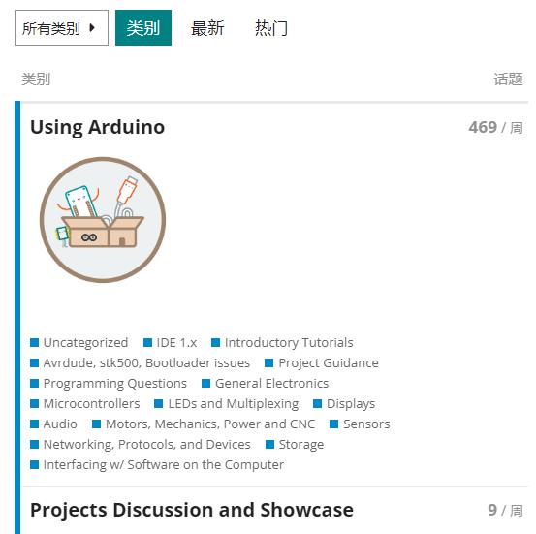536x534 pixels.
Task: Open the Introductory Tutorials subcategory
Action: (289, 342)
